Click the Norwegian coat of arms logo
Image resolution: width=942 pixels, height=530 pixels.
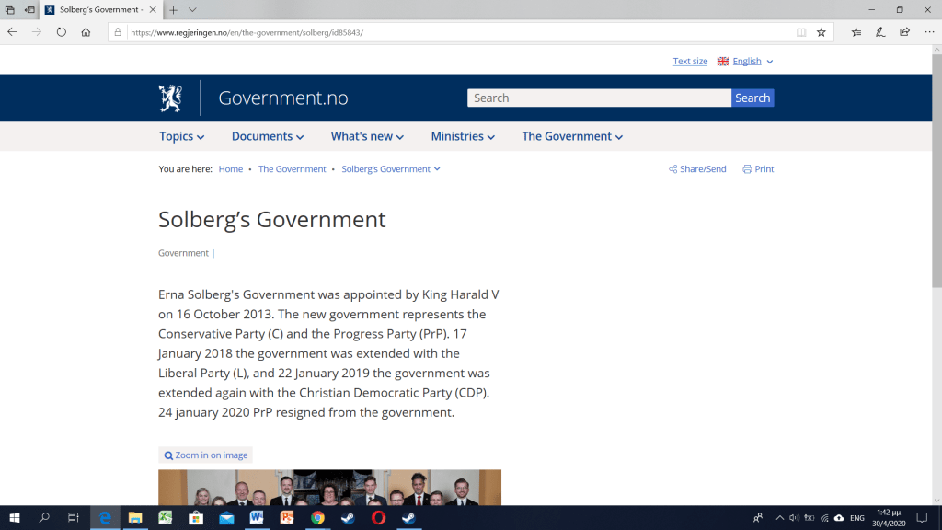(170, 98)
